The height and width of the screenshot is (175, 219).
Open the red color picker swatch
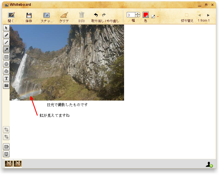[x=146, y=15]
